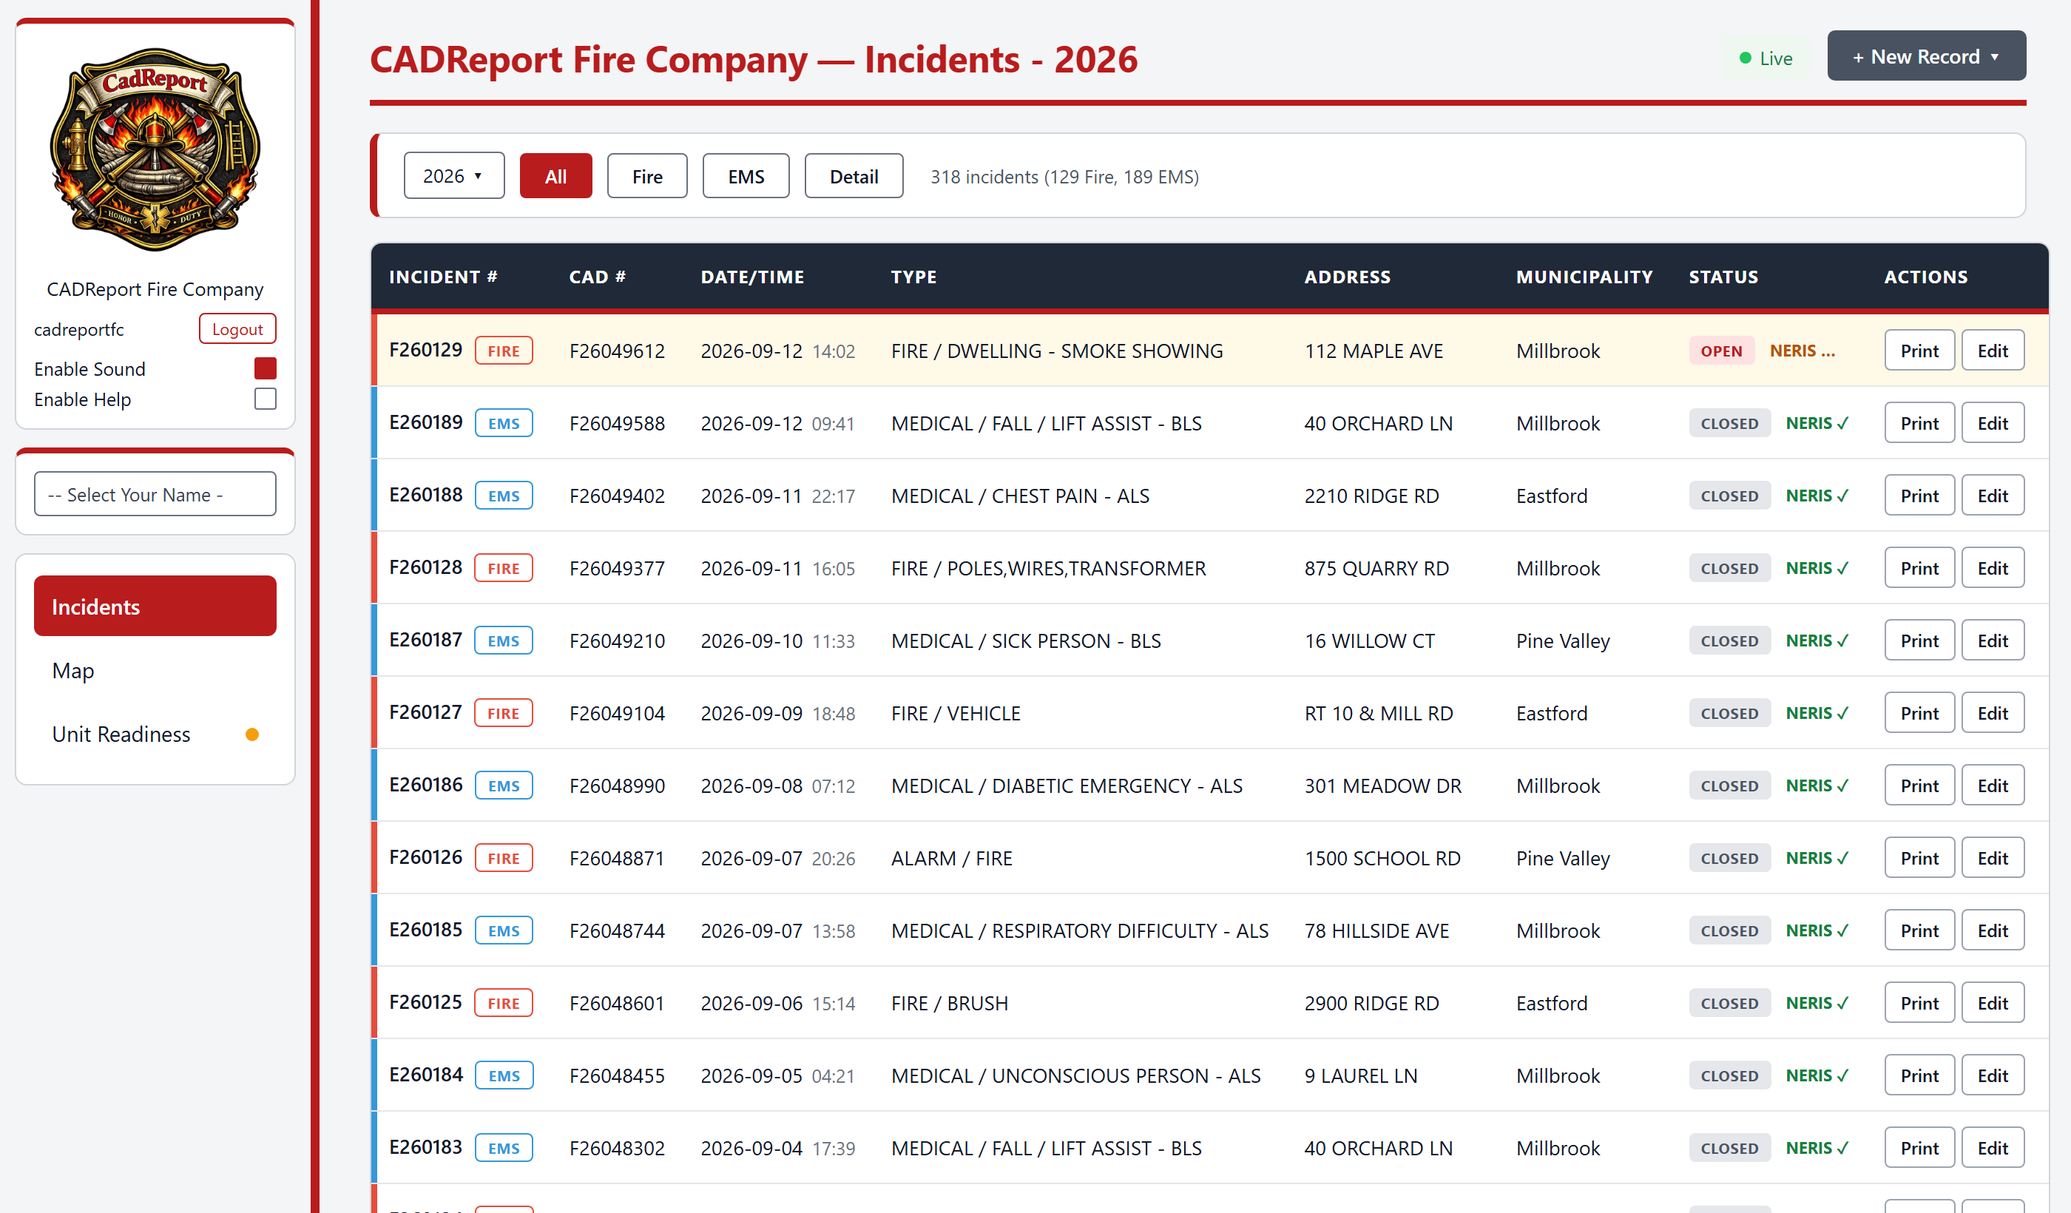Screen dimensions: 2071x1213
Task: Select the EMS filter tab
Action: coord(746,176)
